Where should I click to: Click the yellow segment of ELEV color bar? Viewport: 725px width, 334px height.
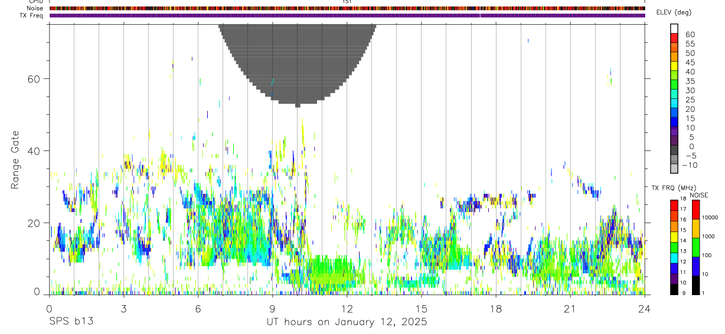pos(674,66)
